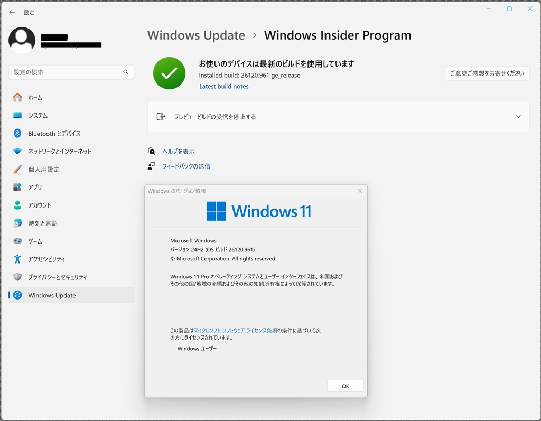
Task: Maximize the Settings window
Action: tap(509, 8)
